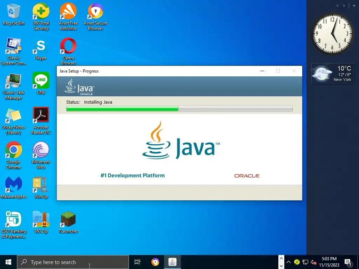
Task: Open the BitTorrent Web shortcut
Action: click(41, 156)
